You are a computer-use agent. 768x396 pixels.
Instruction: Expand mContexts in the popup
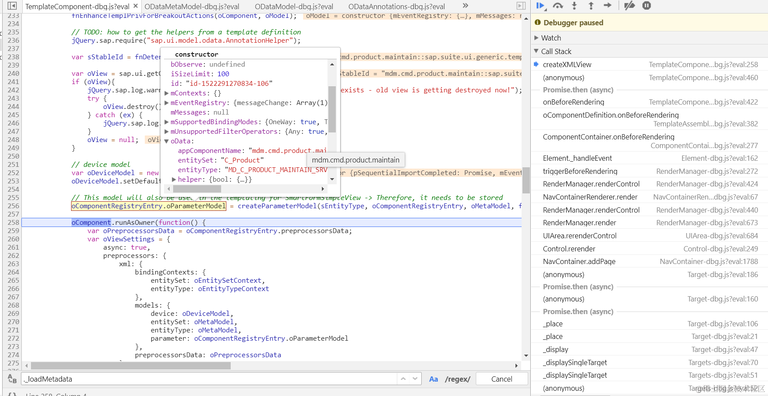(167, 93)
